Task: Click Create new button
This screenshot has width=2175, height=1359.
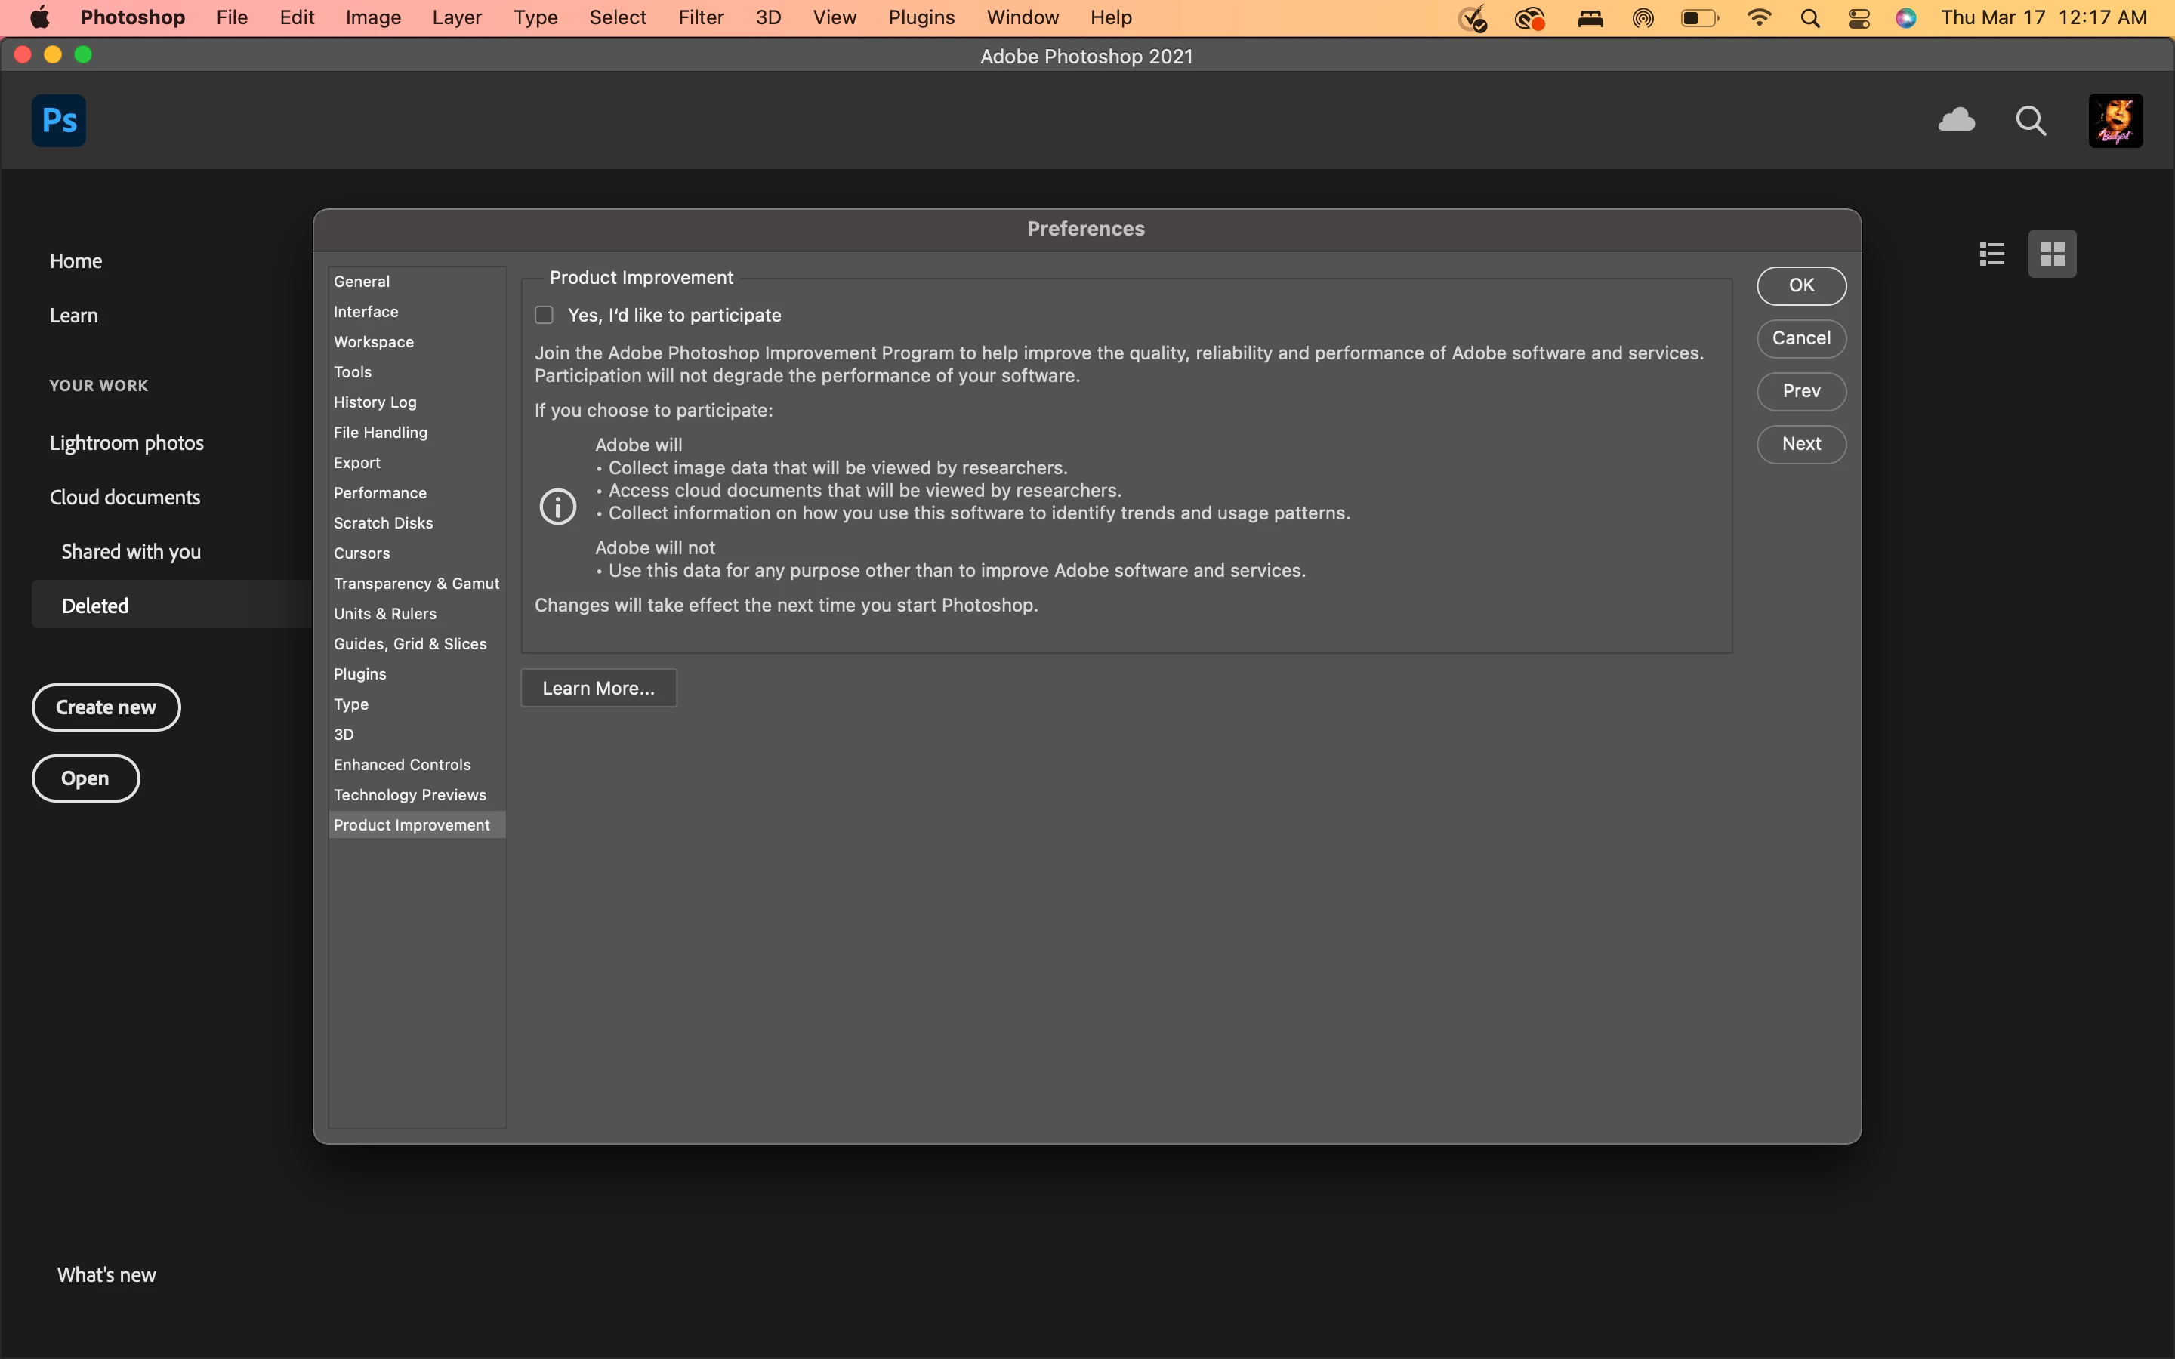Action: click(x=106, y=707)
